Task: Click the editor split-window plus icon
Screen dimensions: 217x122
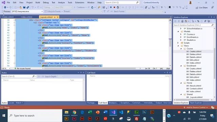Action: [170, 20]
